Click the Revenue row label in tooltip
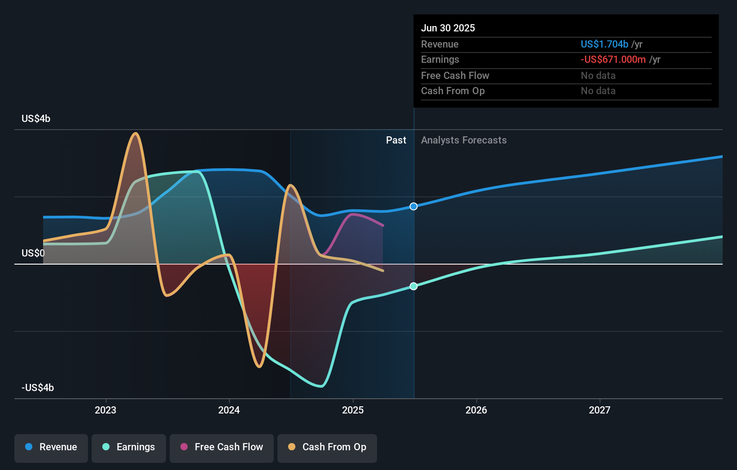Viewport: 737px width, 470px height. point(440,44)
